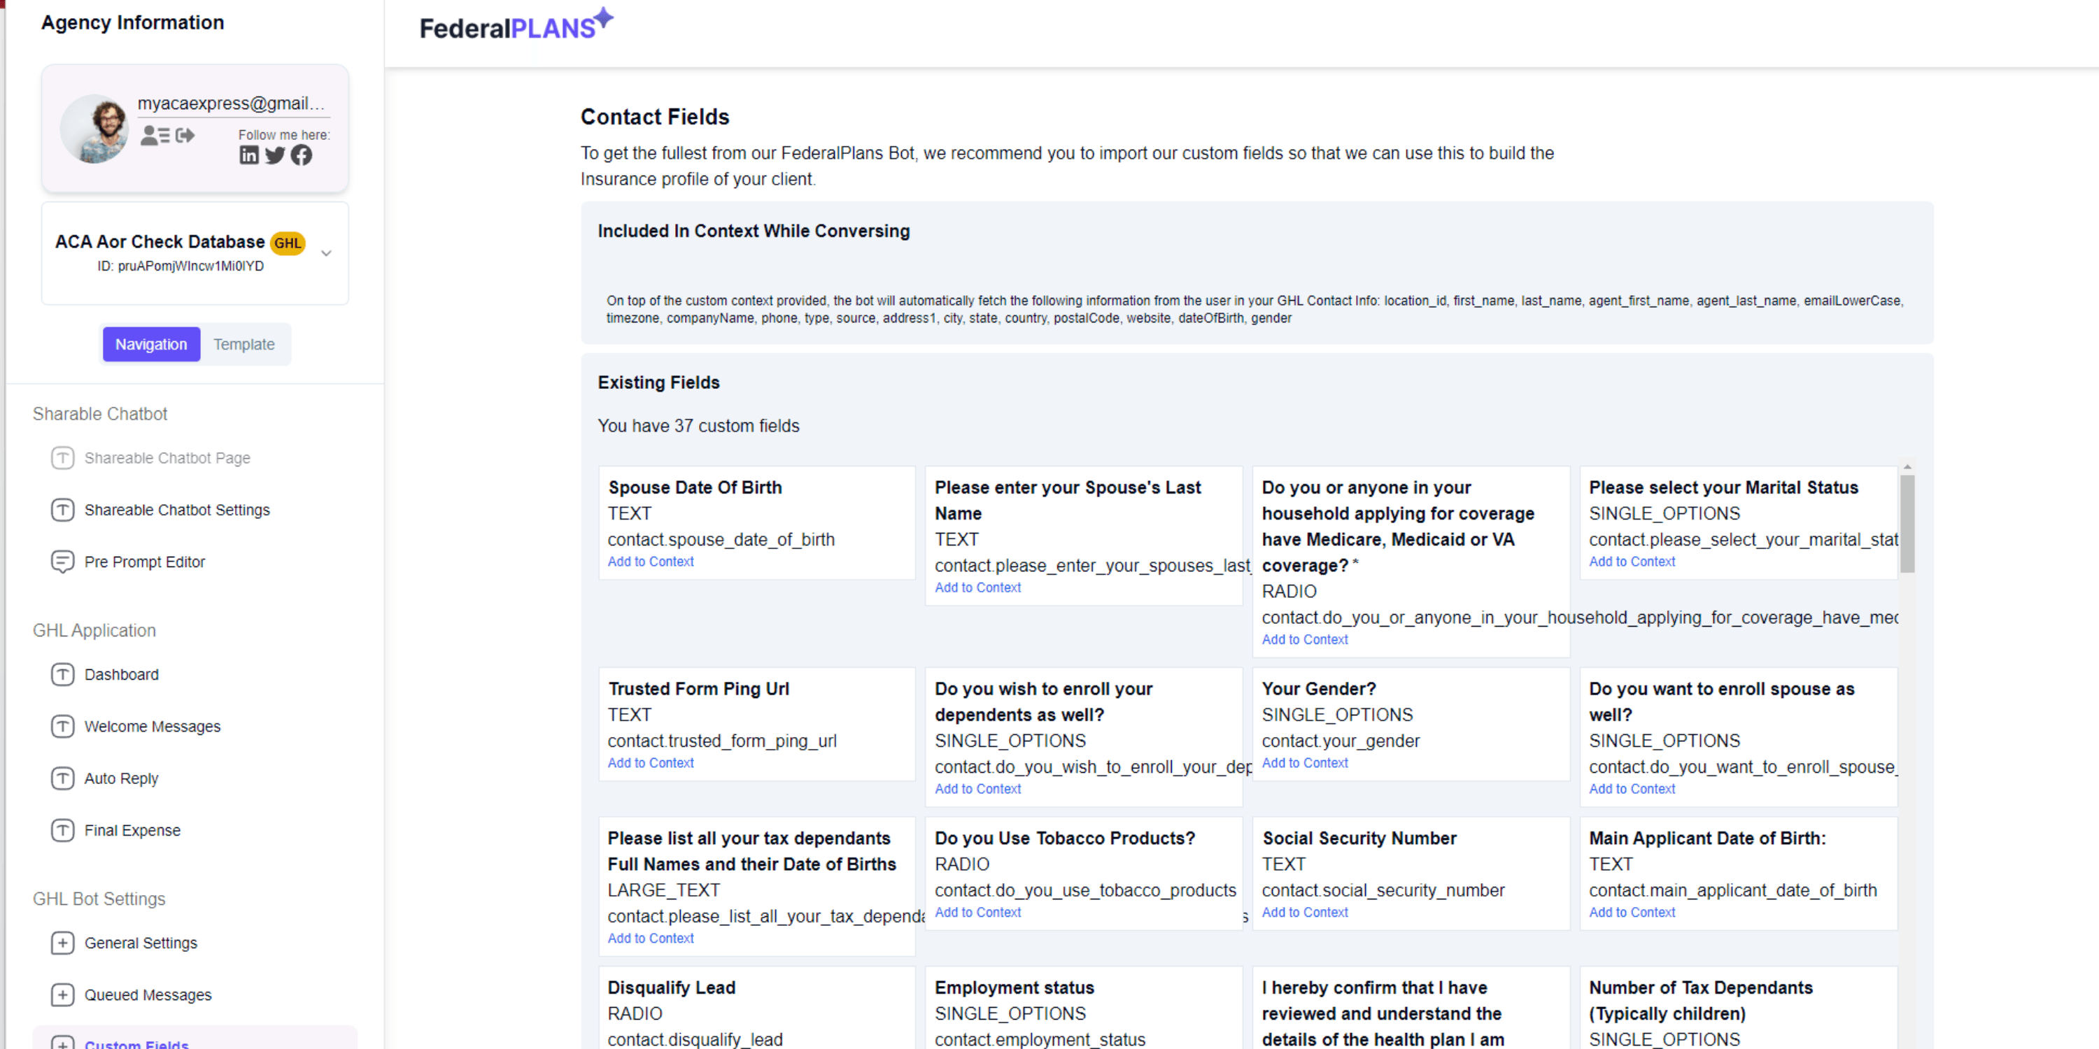Image resolution: width=2099 pixels, height=1049 pixels.
Task: Add Your Gender field to context
Action: 1305,763
